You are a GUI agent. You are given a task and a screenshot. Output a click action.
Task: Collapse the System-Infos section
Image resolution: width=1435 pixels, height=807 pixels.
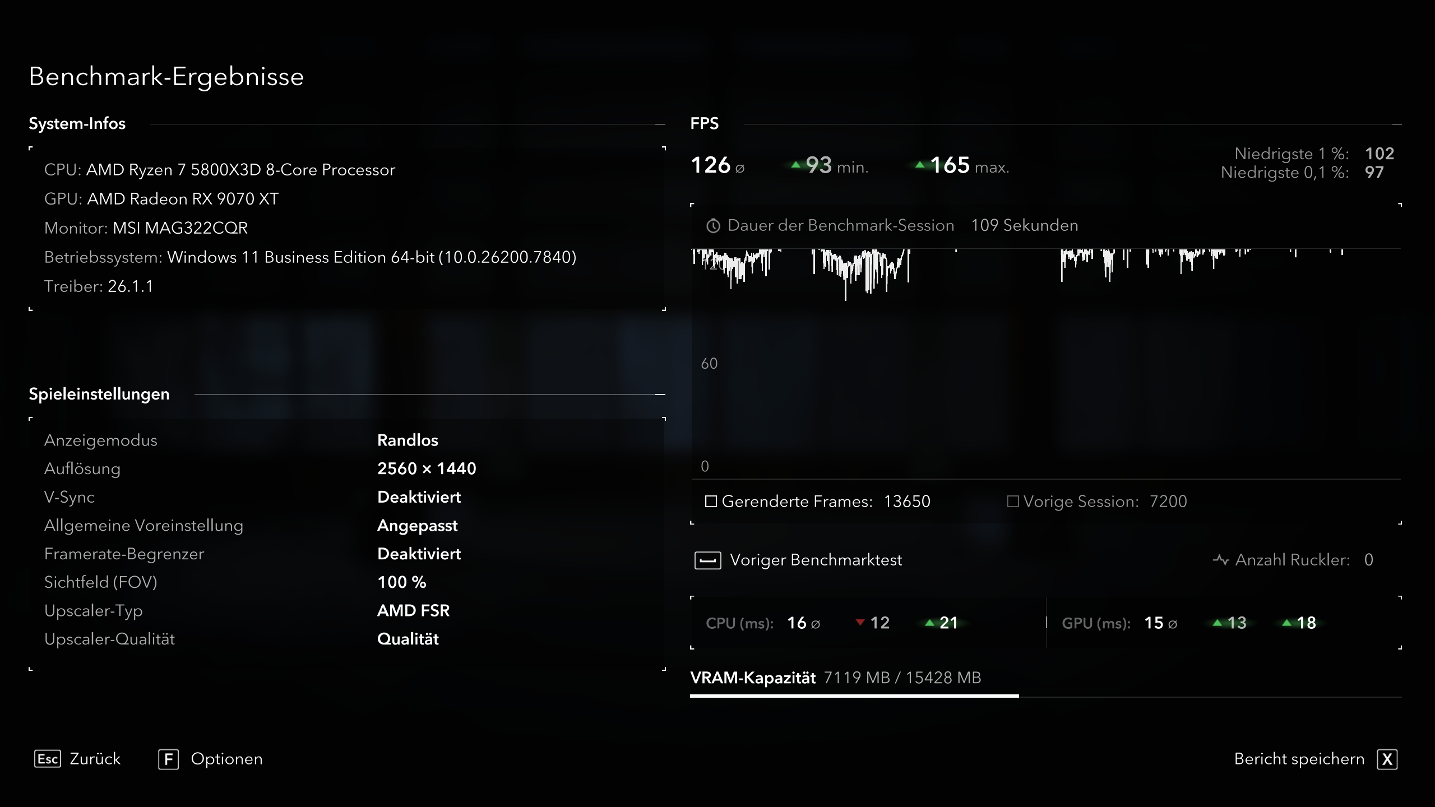coord(660,124)
